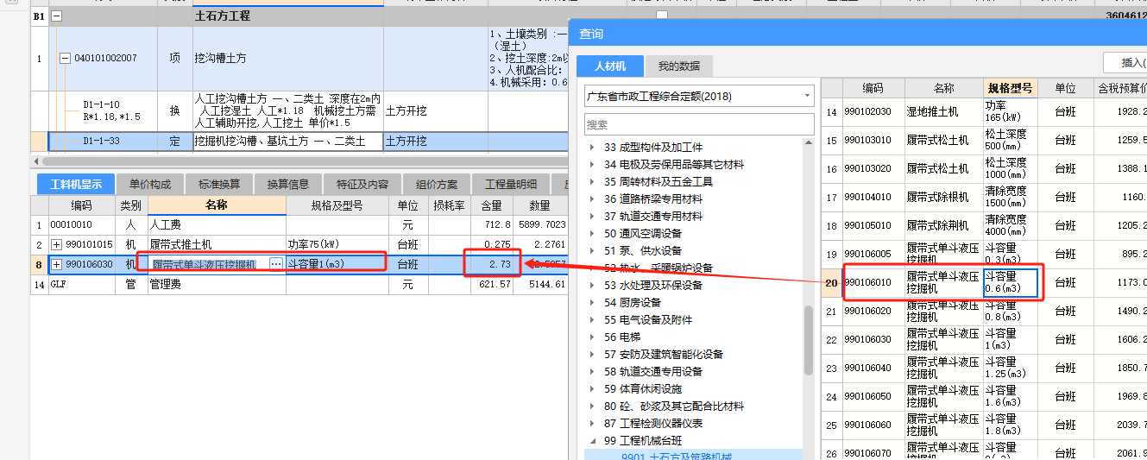This screenshot has height=460, width=1147.
Task: Select row 18 履带式除荆机
Action: tap(983, 226)
